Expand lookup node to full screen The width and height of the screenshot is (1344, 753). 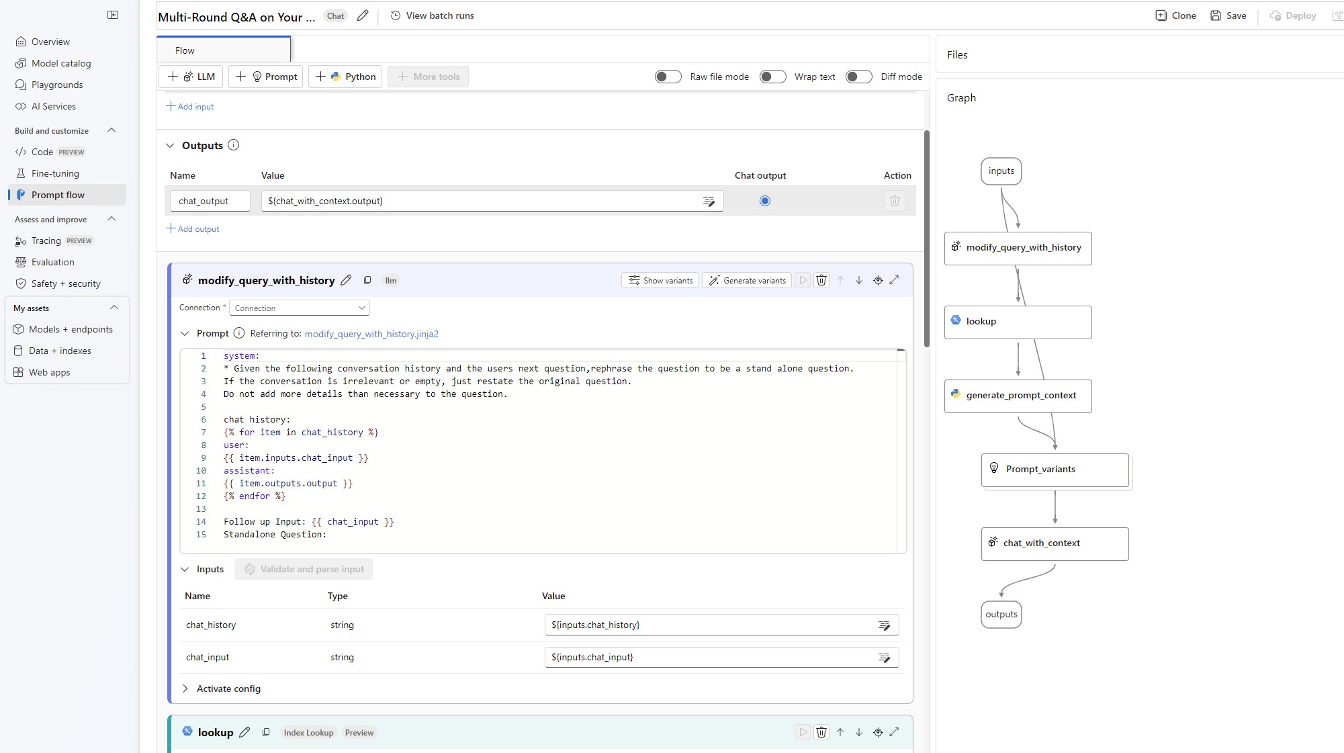(894, 732)
